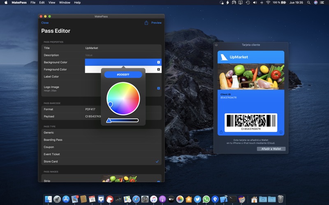
Task: Open the Edit menu
Action: pyautogui.click(x=42, y=2)
